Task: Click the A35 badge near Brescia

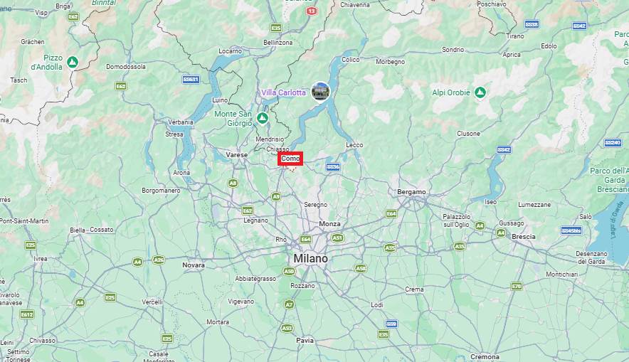Action: [460, 246]
